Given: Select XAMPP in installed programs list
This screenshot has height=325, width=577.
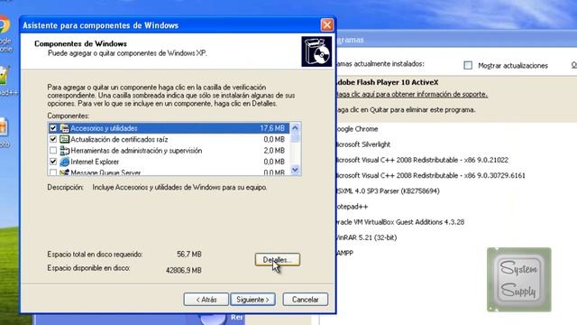Looking at the screenshot, I should coord(344,253).
